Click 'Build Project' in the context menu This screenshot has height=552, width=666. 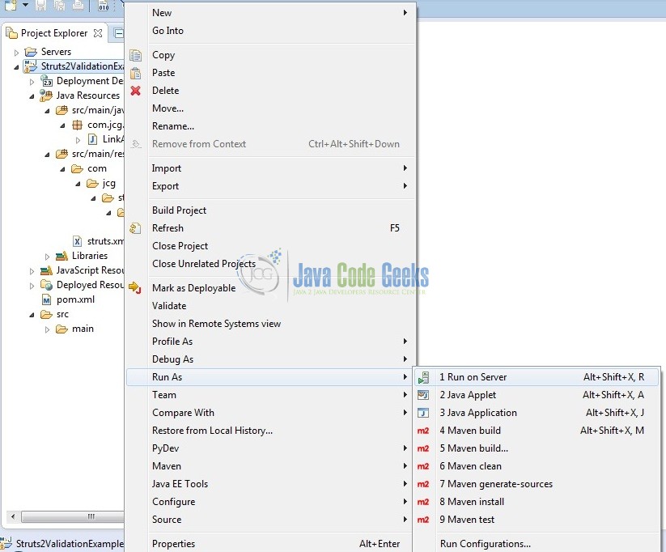tap(180, 210)
